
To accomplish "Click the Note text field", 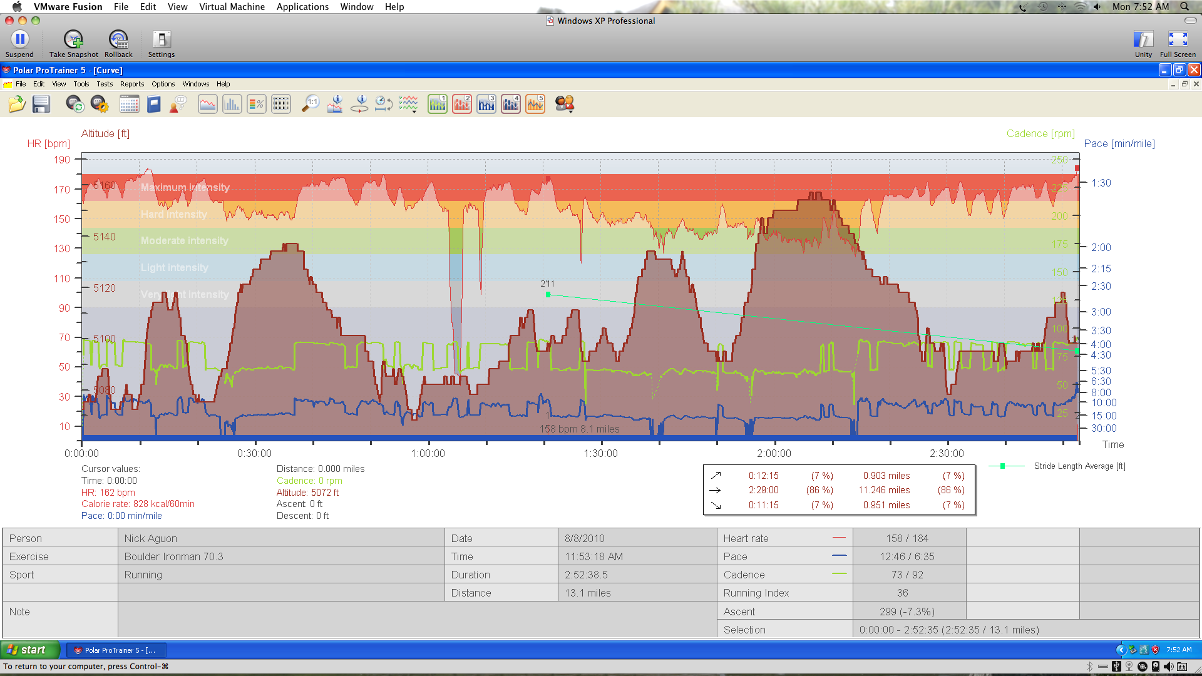I will (x=416, y=619).
